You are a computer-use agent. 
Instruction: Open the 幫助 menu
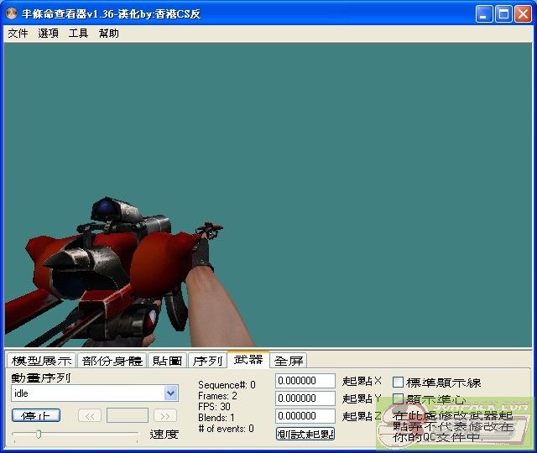click(x=108, y=34)
